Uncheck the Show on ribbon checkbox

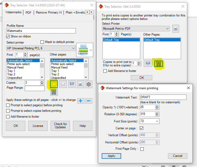pyautogui.click(x=8, y=36)
